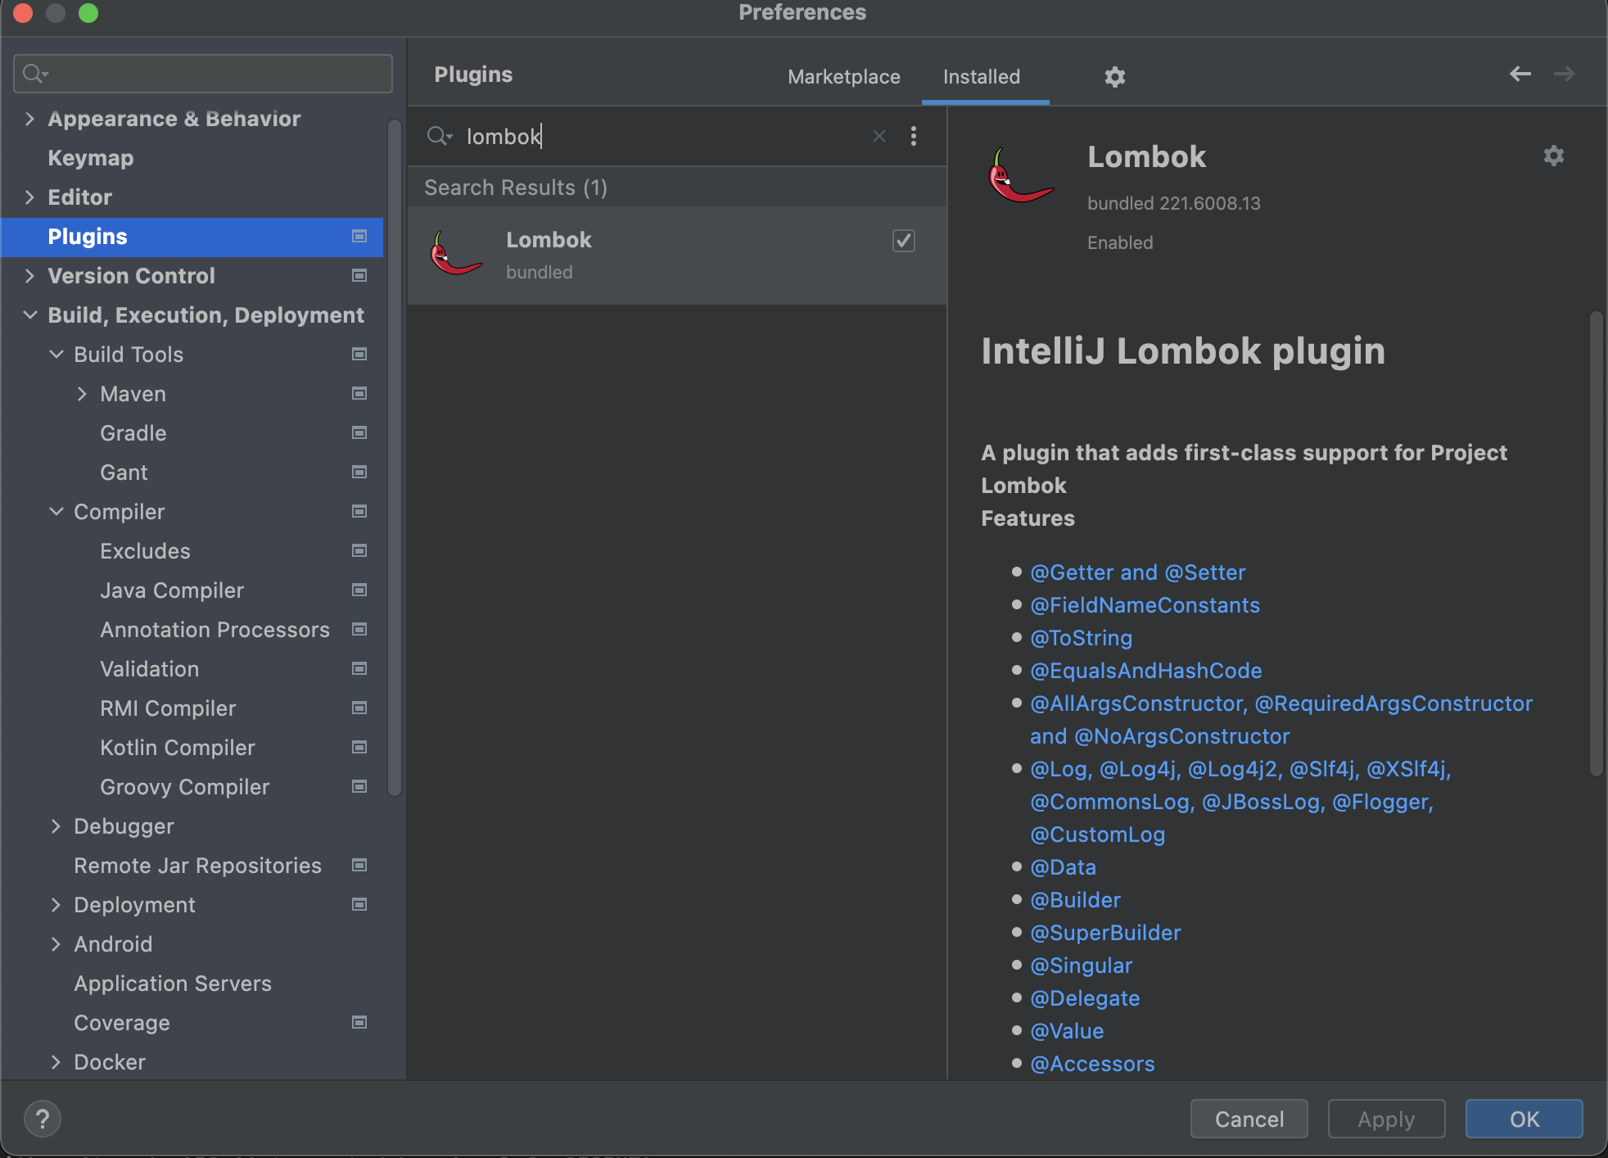
Task: Click the help question mark button
Action: (43, 1119)
